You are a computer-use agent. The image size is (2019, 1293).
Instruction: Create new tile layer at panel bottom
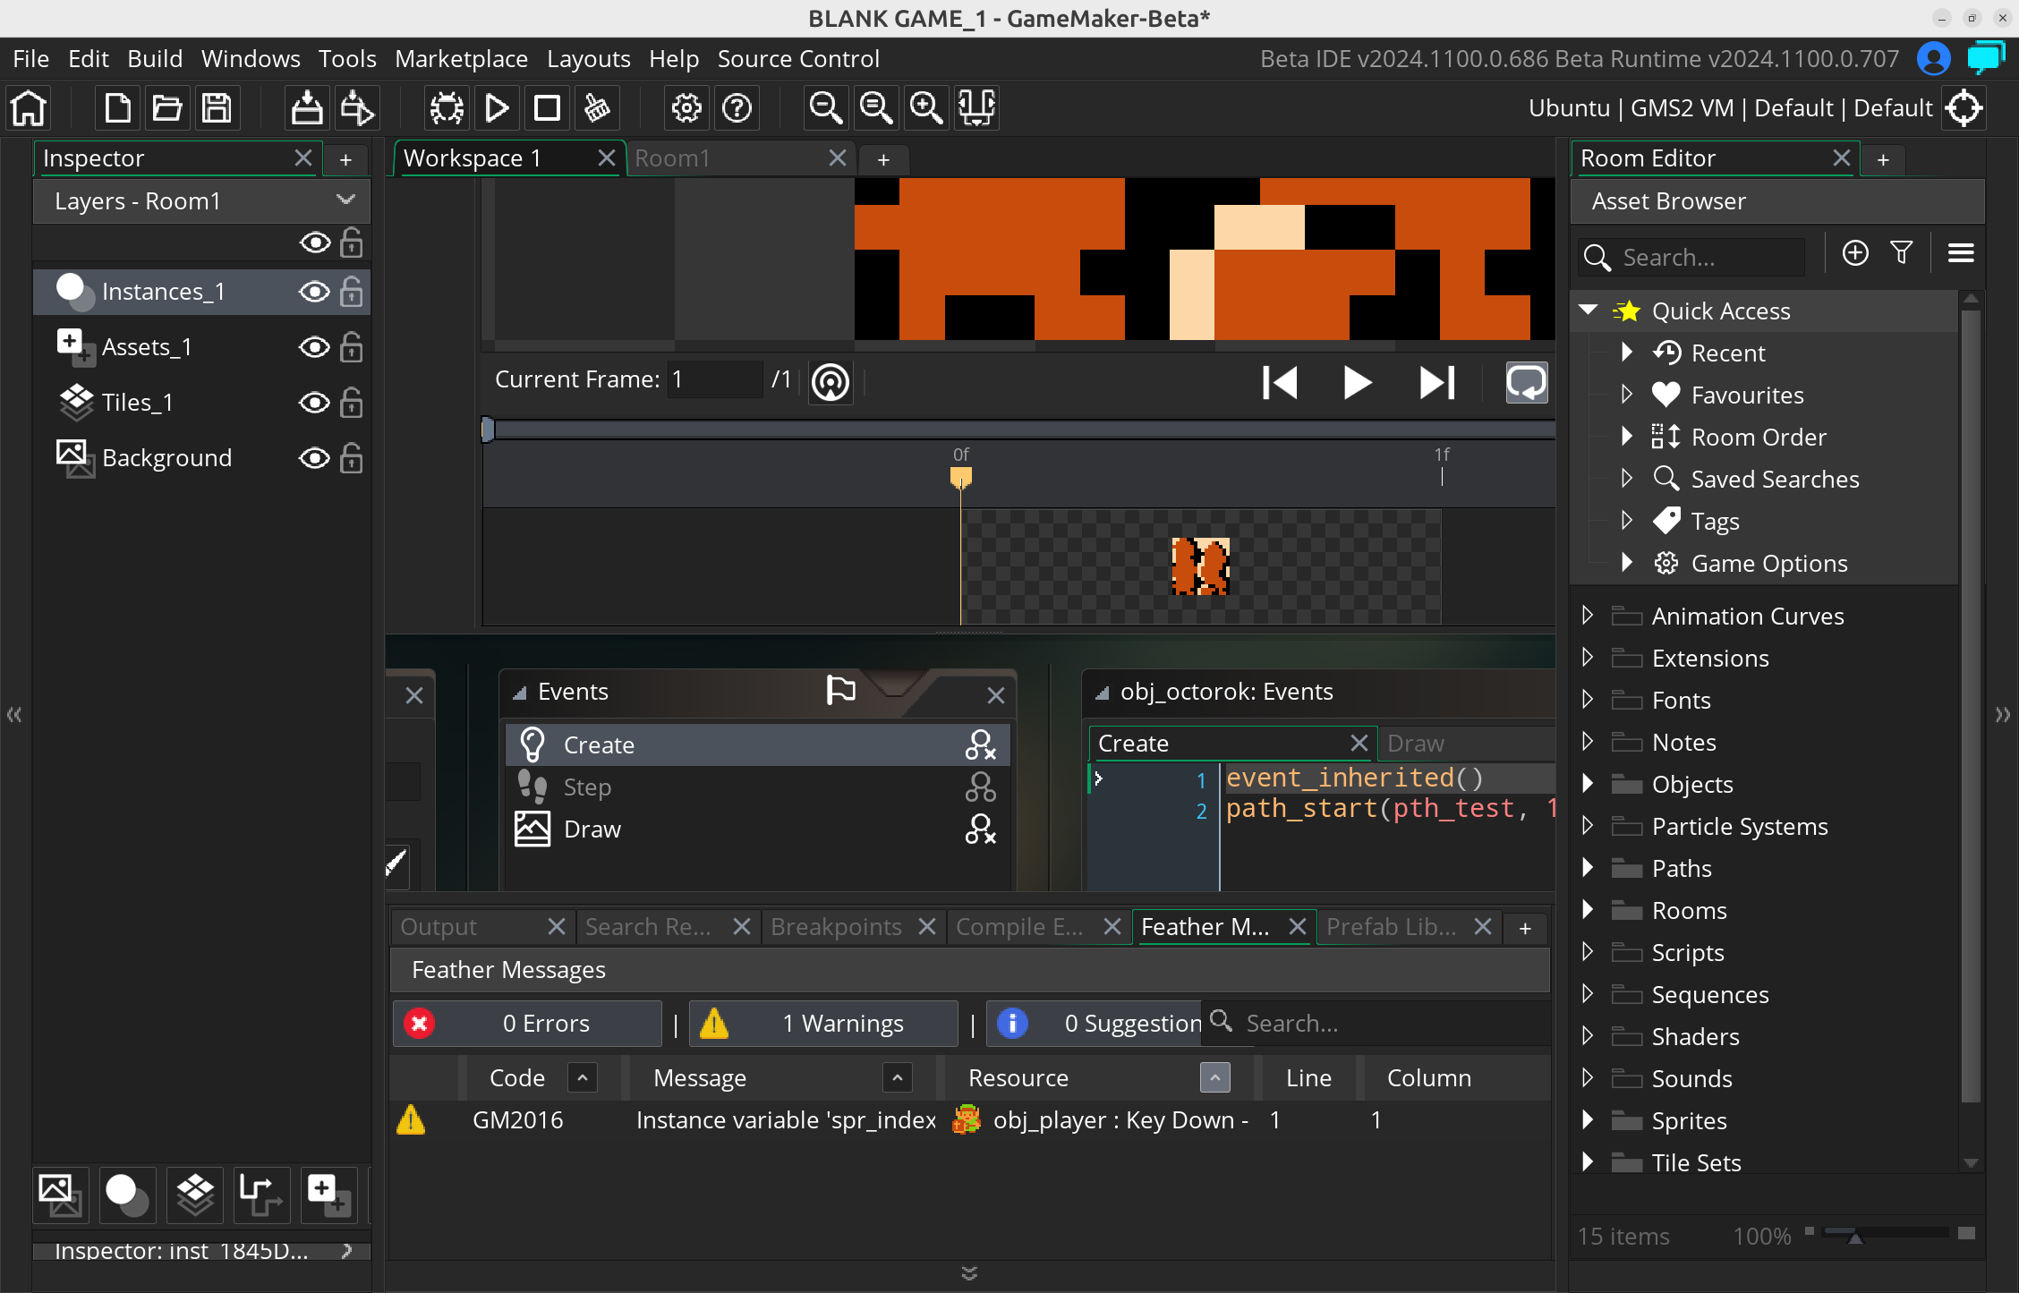coord(195,1195)
